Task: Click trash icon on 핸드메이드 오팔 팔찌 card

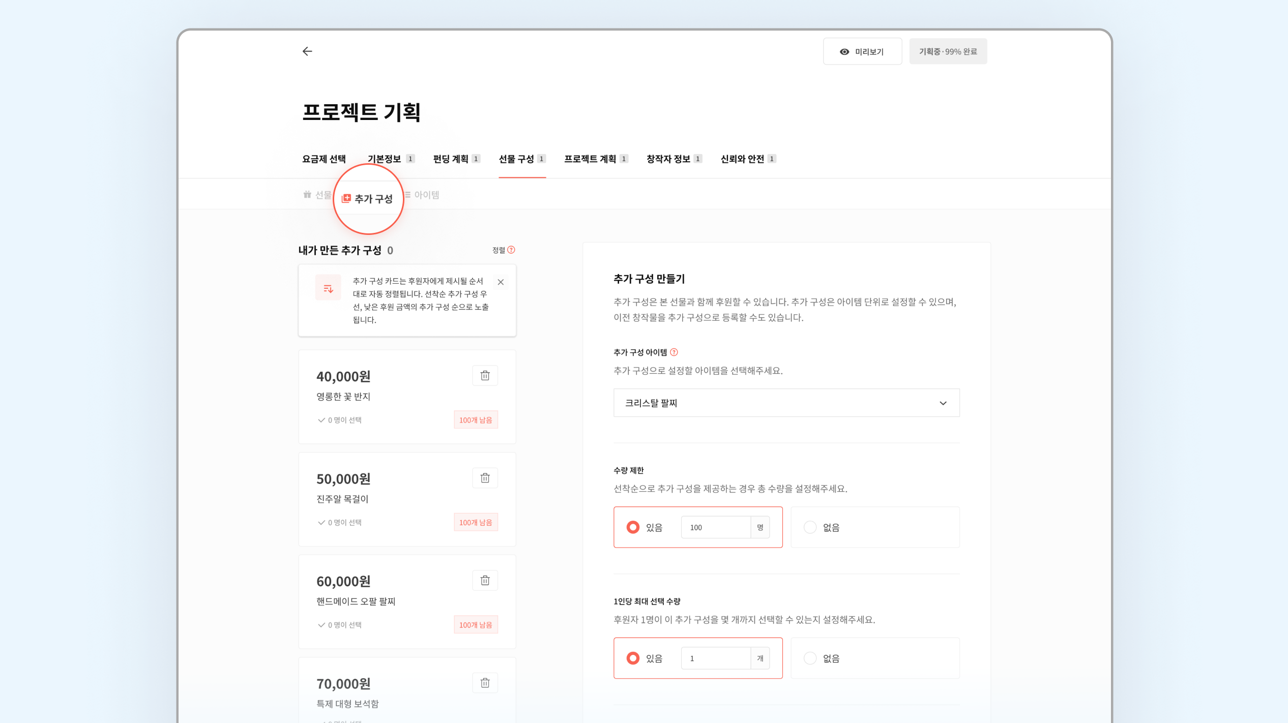Action: 485,581
